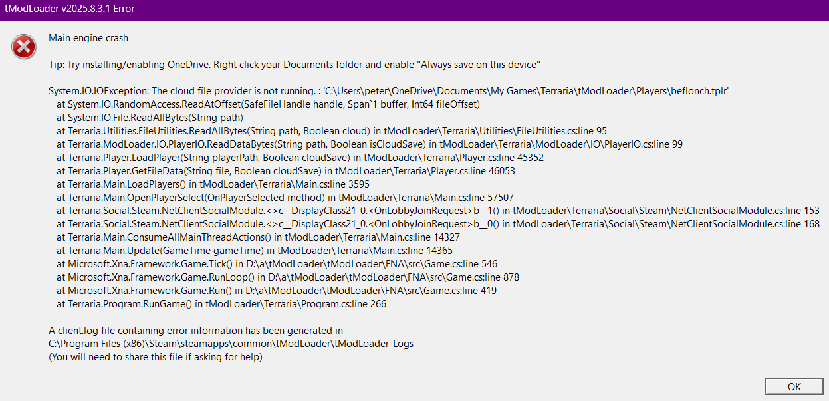Screen dimensions: 829x401
Task: Click the OK button
Action: (x=794, y=386)
